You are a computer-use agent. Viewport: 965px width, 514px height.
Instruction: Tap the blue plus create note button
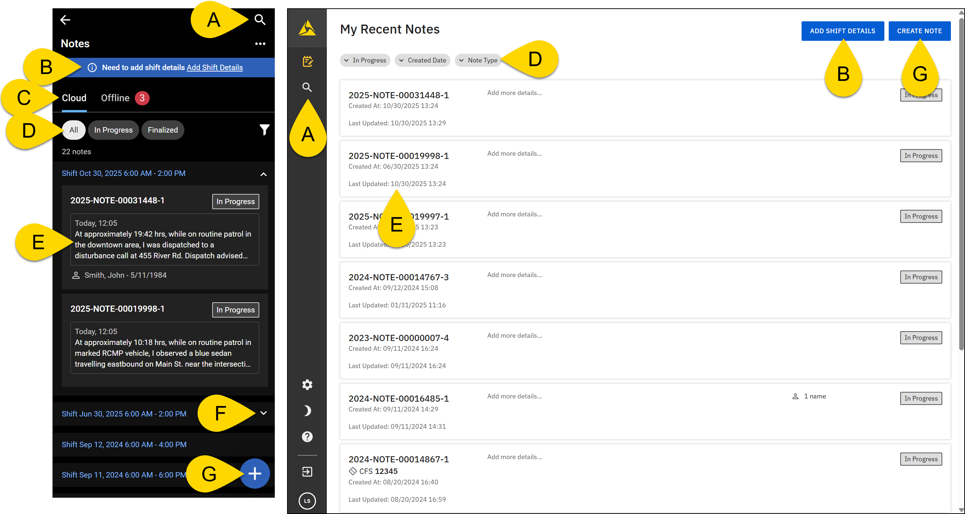[x=255, y=474]
